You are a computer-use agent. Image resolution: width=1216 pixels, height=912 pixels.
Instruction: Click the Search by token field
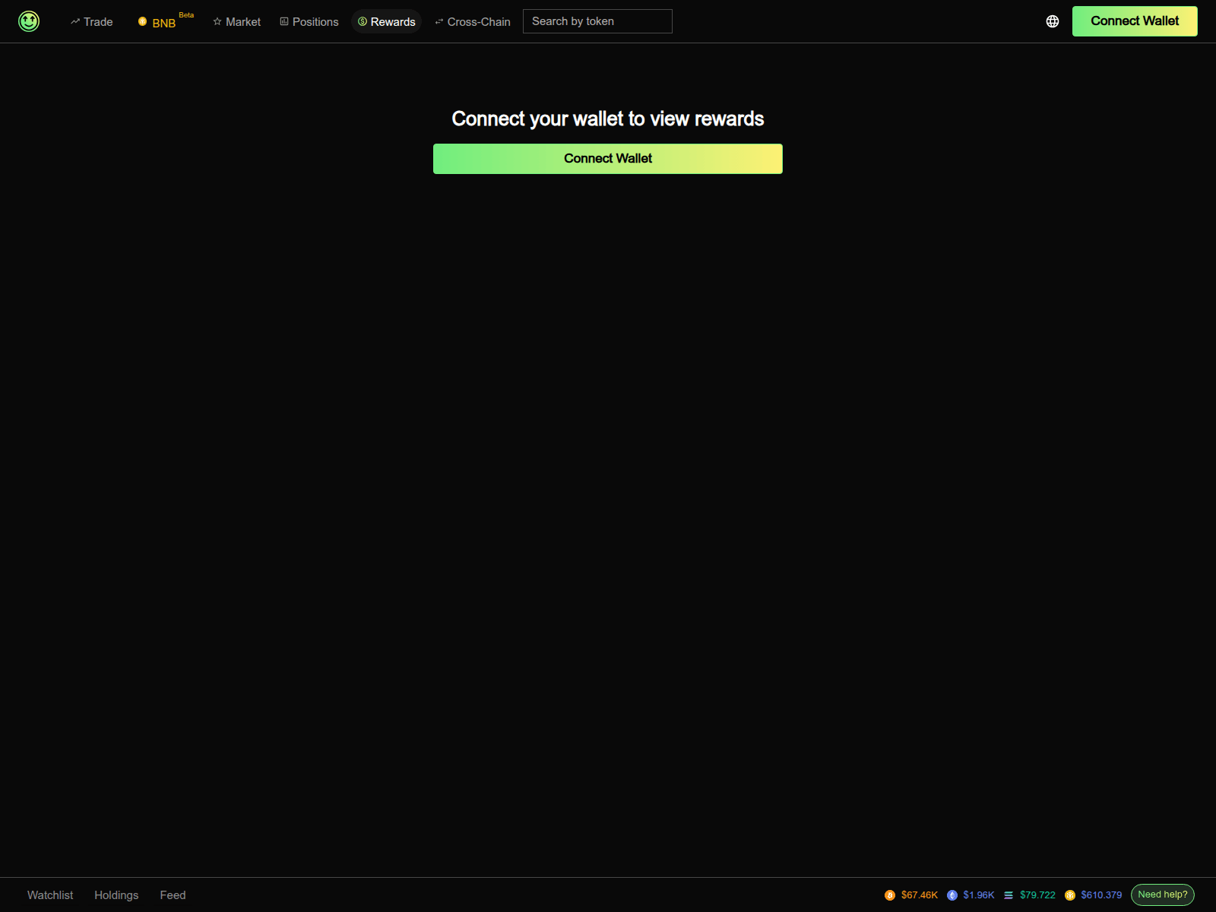tap(597, 21)
